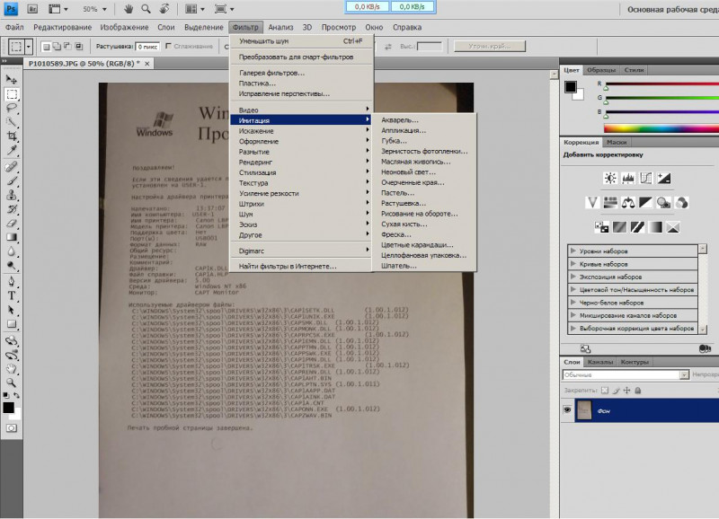Image resolution: width=719 pixels, height=519 pixels.
Task: Select the Crop tool
Action: pyautogui.click(x=12, y=136)
